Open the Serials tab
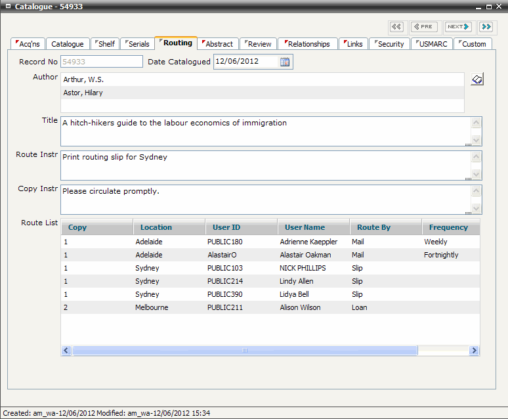The width and height of the screenshot is (508, 419). tap(137, 44)
